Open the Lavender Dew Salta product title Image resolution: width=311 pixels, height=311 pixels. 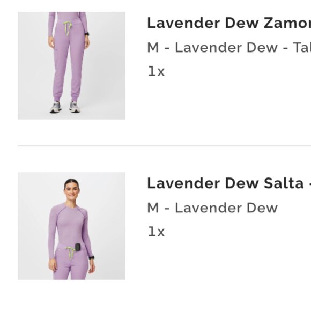coord(229,183)
